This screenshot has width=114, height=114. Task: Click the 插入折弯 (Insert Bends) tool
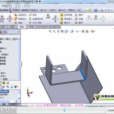103,19
